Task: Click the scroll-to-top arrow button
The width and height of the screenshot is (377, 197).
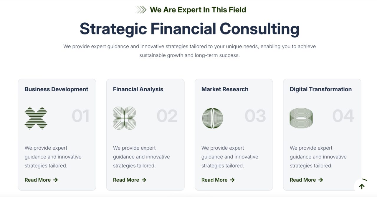Action: click(x=362, y=186)
